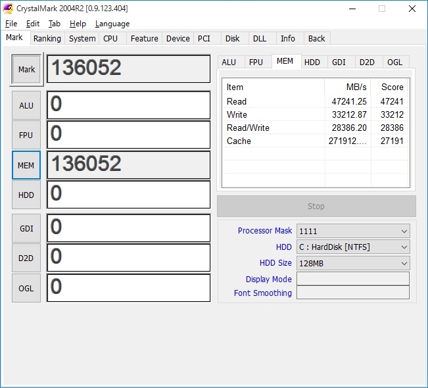Open the Language menu
The image size is (428, 388).
(x=112, y=24)
